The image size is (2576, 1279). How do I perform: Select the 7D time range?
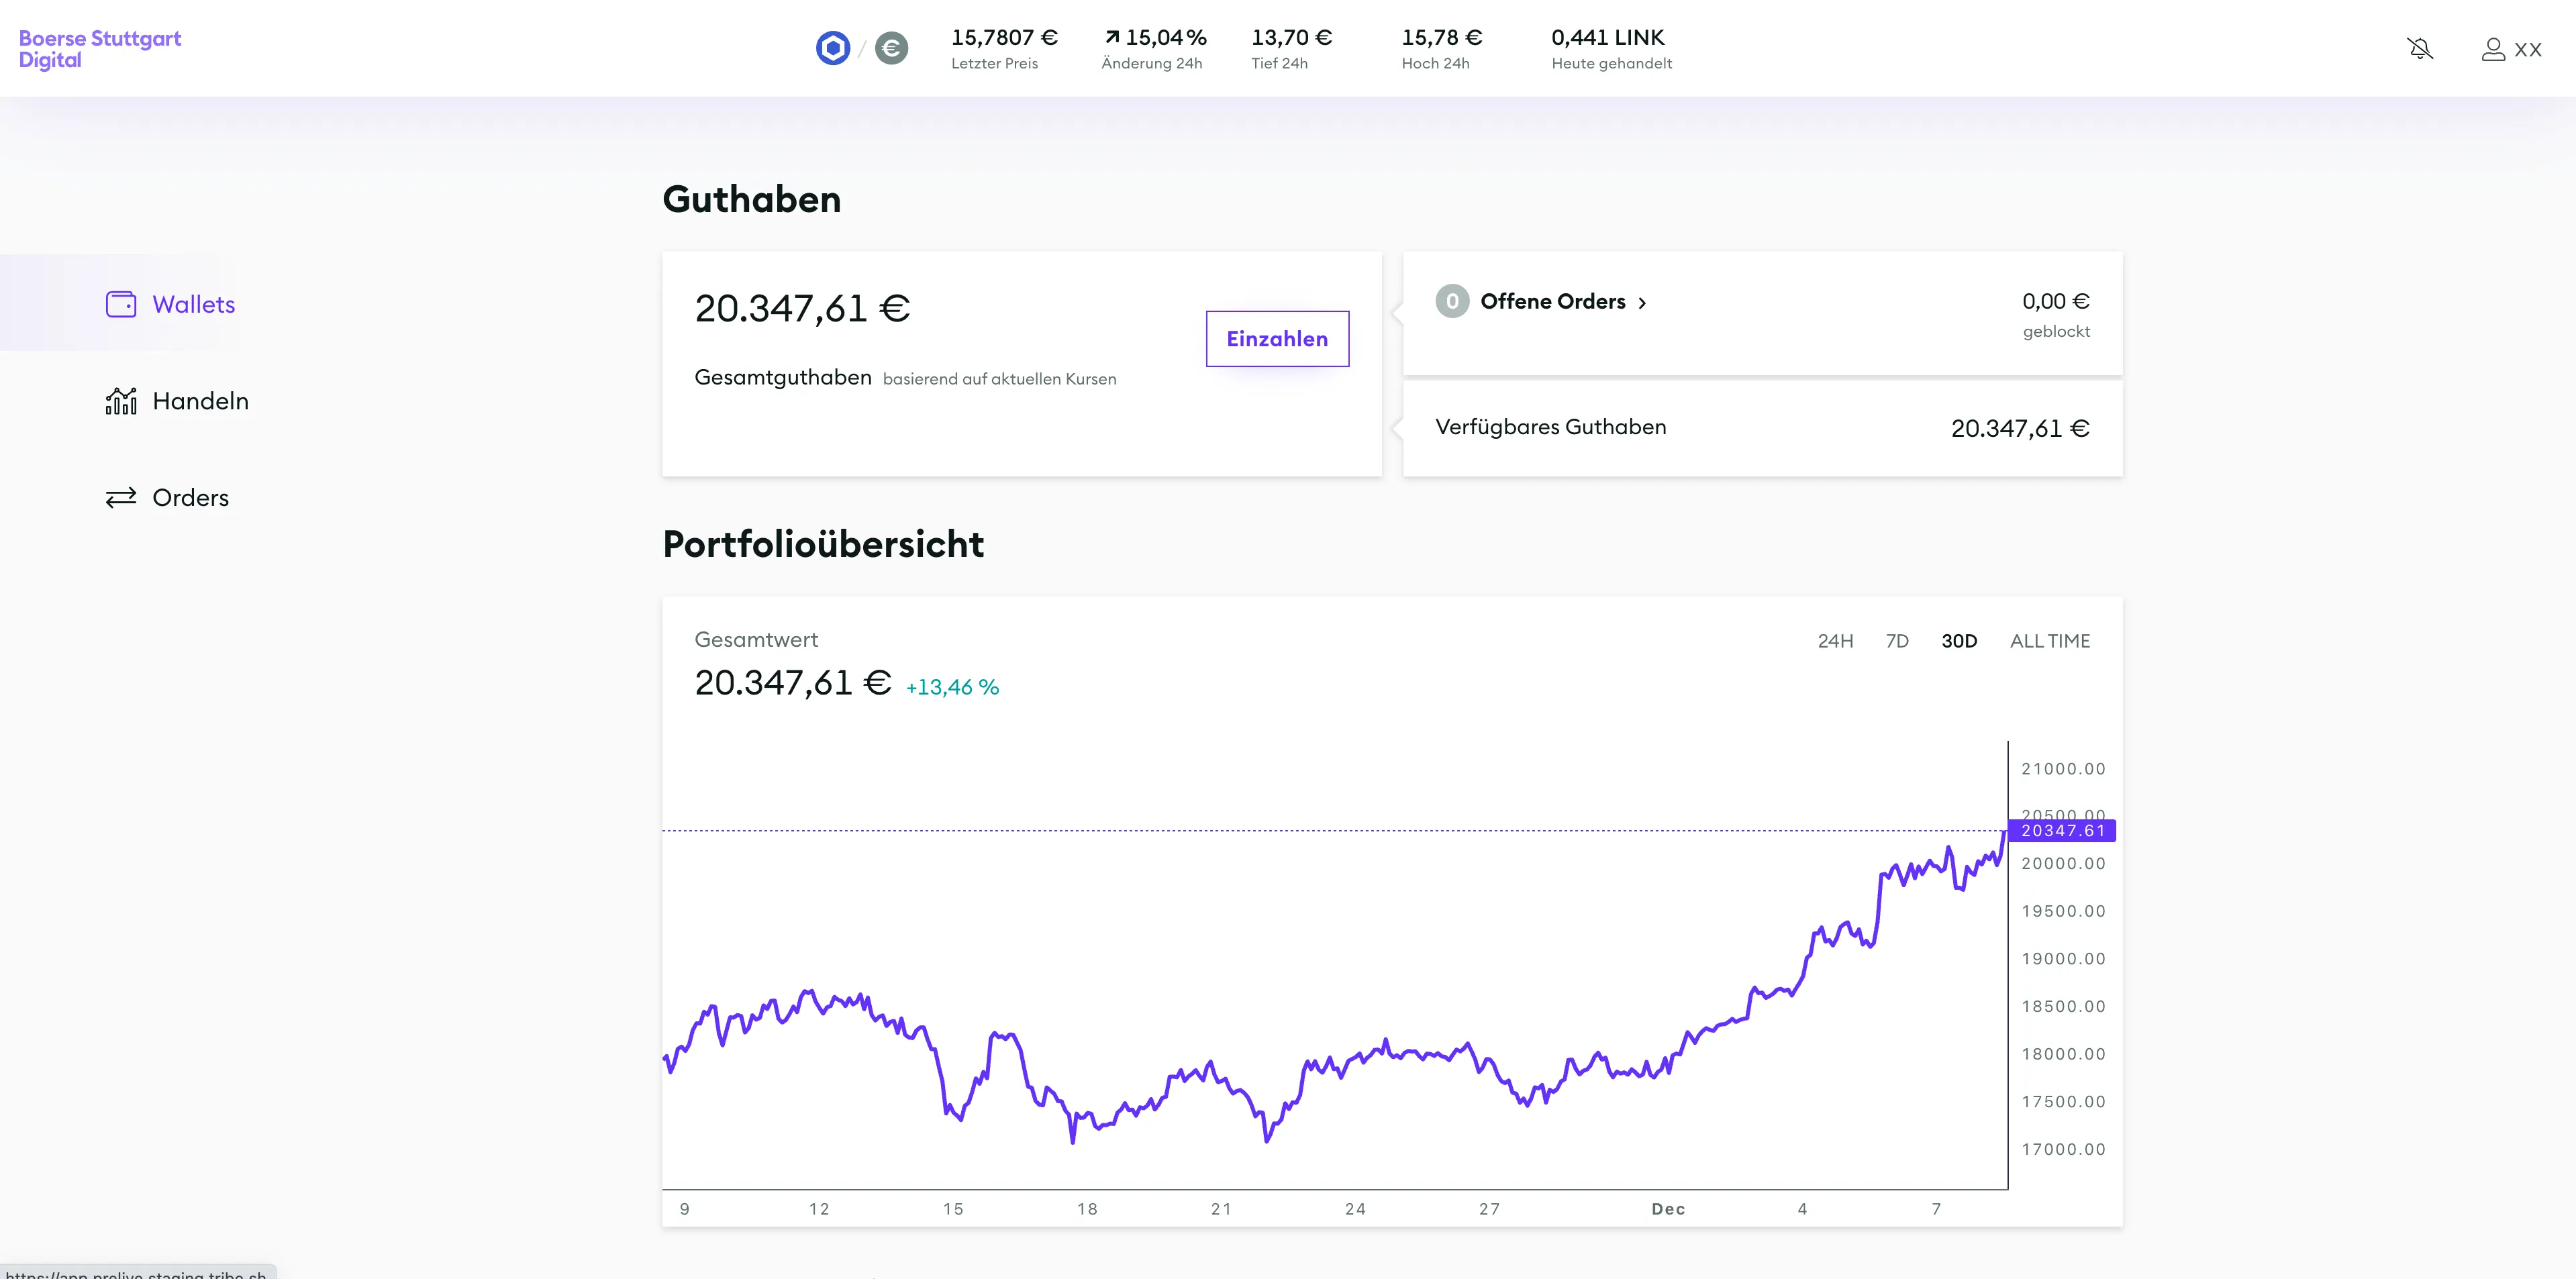pyautogui.click(x=1897, y=641)
